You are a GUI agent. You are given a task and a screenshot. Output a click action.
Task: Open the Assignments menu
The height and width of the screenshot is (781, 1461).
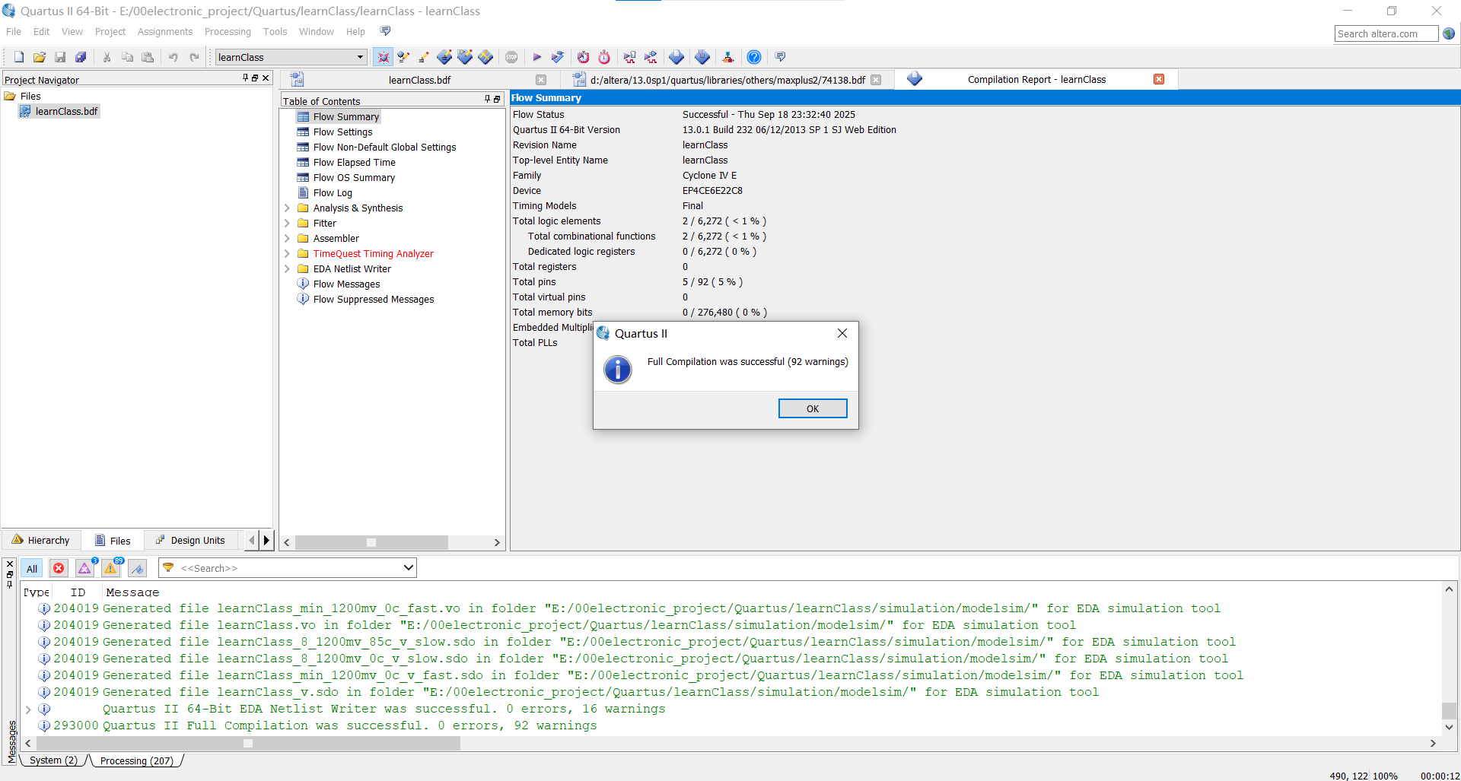pos(164,31)
